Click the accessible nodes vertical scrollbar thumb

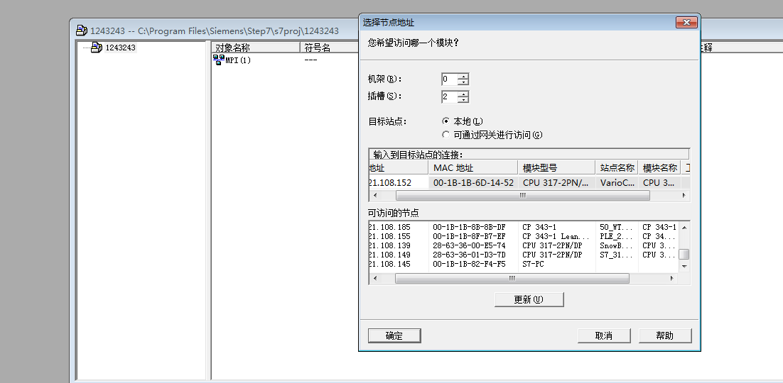tap(684, 255)
